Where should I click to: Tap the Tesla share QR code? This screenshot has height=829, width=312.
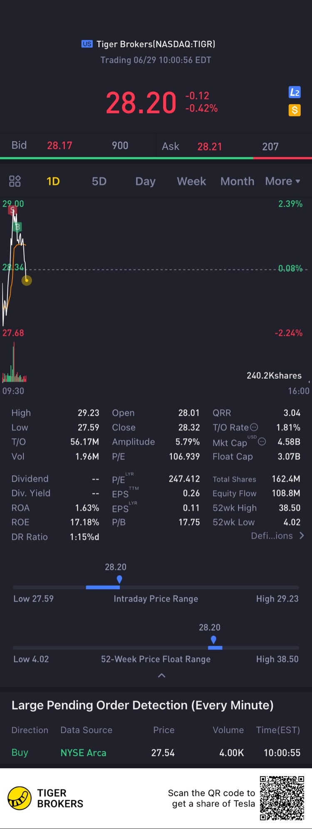[282, 798]
